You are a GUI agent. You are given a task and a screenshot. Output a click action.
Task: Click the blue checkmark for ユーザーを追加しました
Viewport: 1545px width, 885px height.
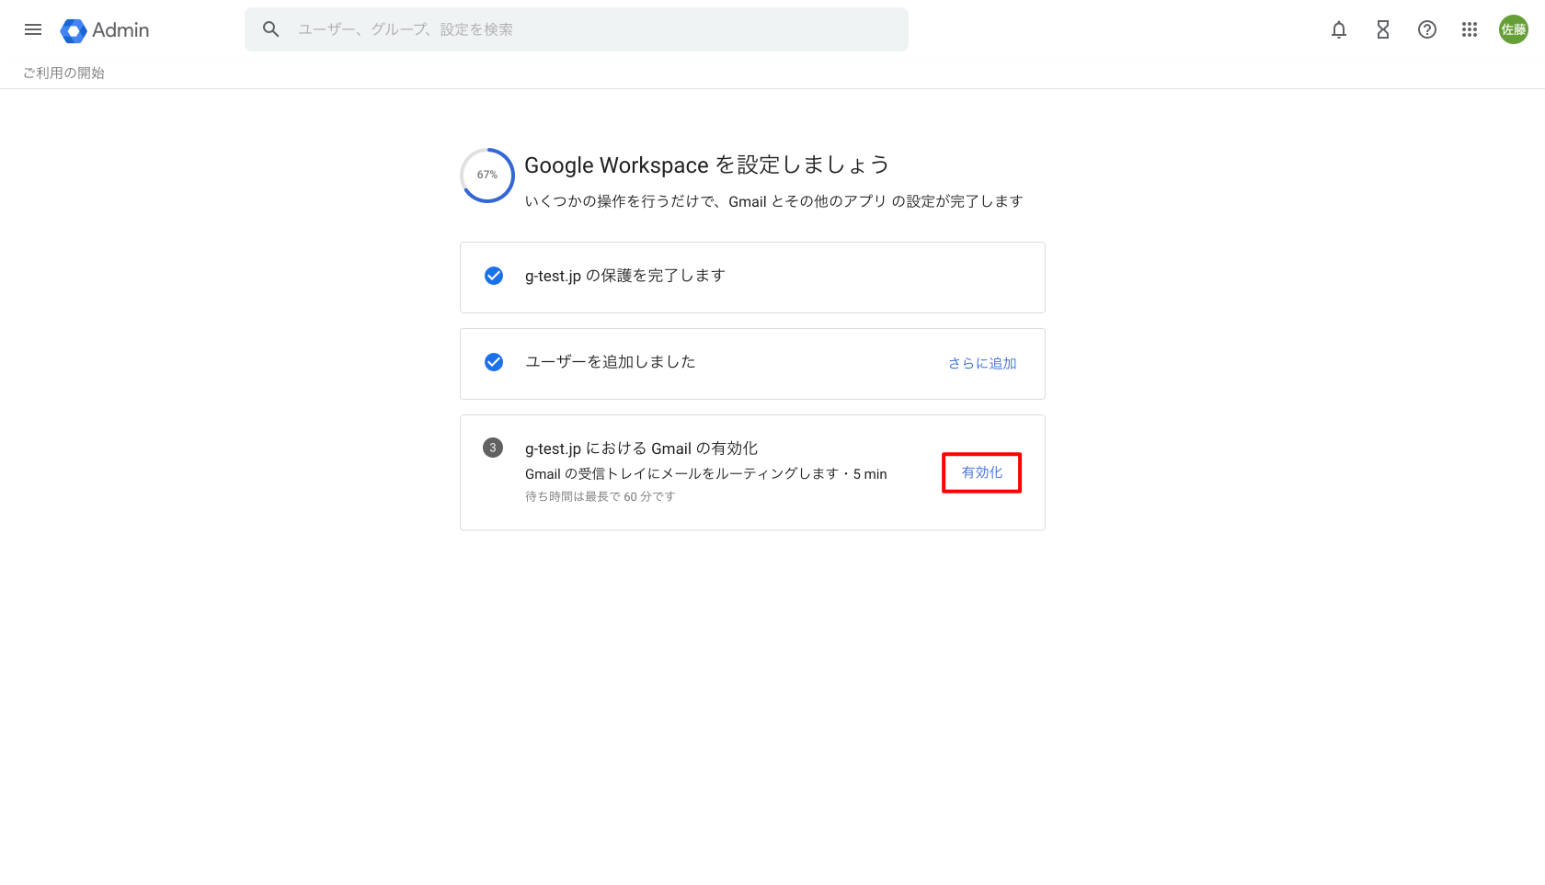494,362
